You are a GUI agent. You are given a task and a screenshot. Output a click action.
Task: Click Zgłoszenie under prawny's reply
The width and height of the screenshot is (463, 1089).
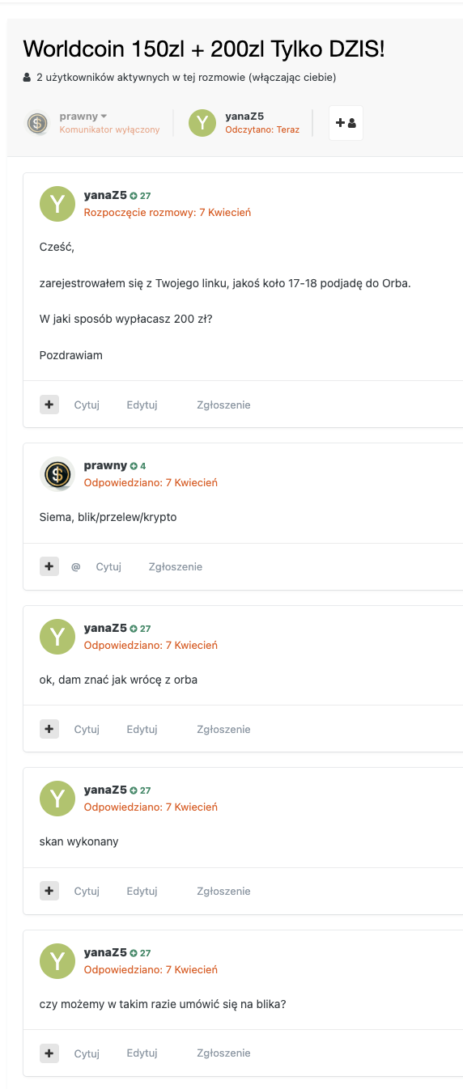176,567
